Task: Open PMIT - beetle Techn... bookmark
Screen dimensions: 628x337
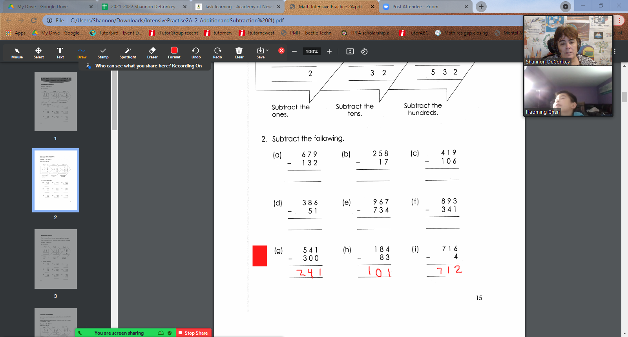Action: tap(308, 33)
